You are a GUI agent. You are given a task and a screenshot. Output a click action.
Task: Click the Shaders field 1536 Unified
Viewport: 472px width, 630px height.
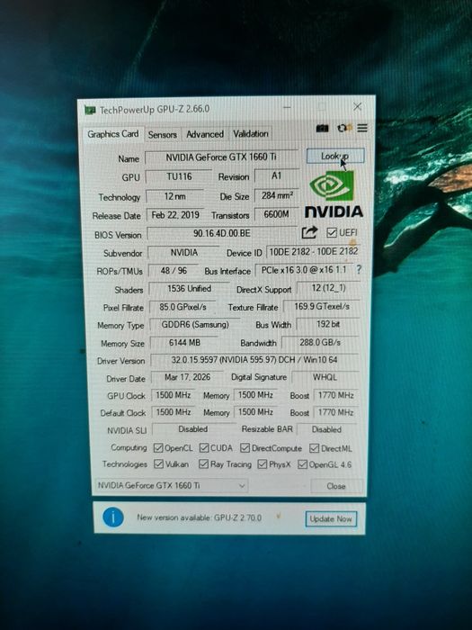coord(189,289)
